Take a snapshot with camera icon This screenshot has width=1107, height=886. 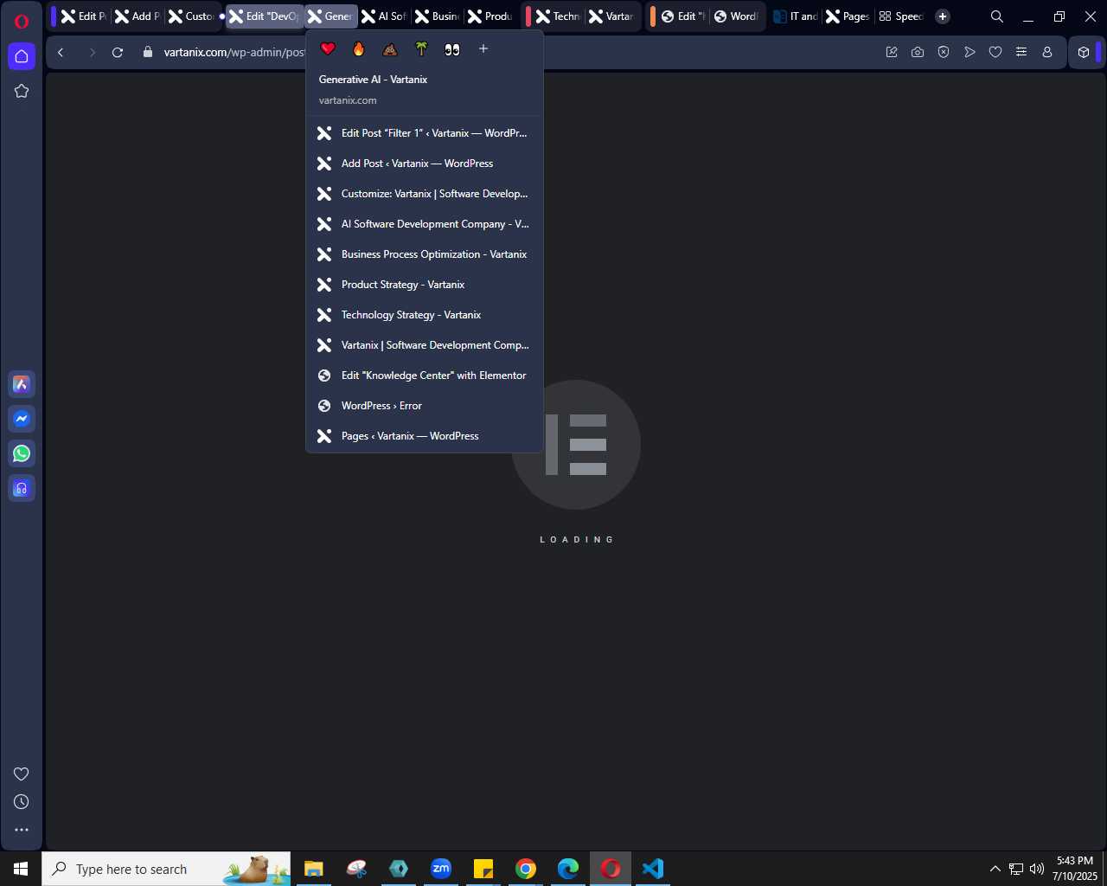point(918,52)
